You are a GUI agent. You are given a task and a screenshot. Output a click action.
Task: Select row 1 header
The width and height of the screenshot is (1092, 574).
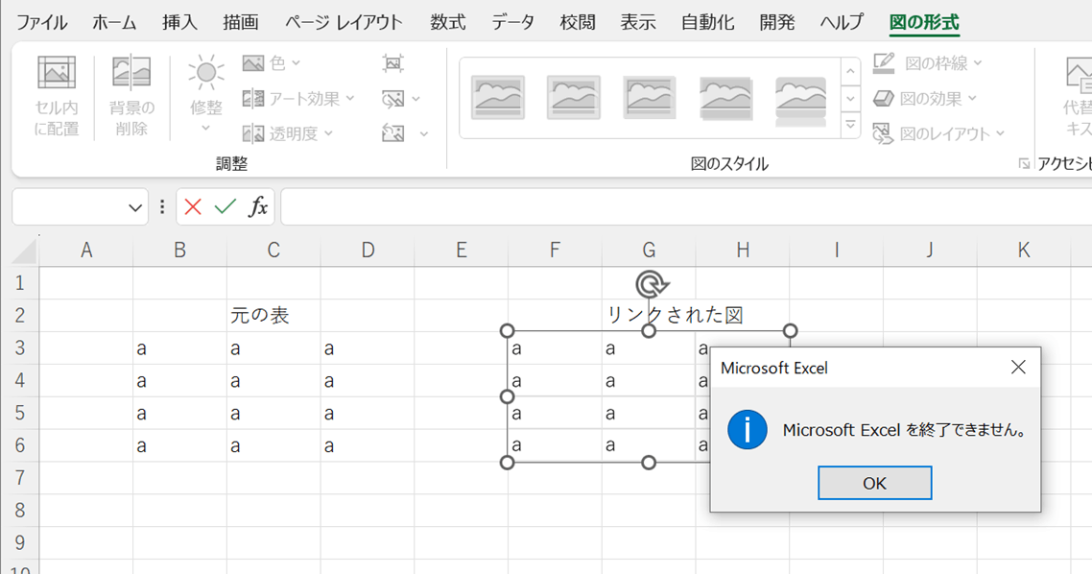click(19, 283)
